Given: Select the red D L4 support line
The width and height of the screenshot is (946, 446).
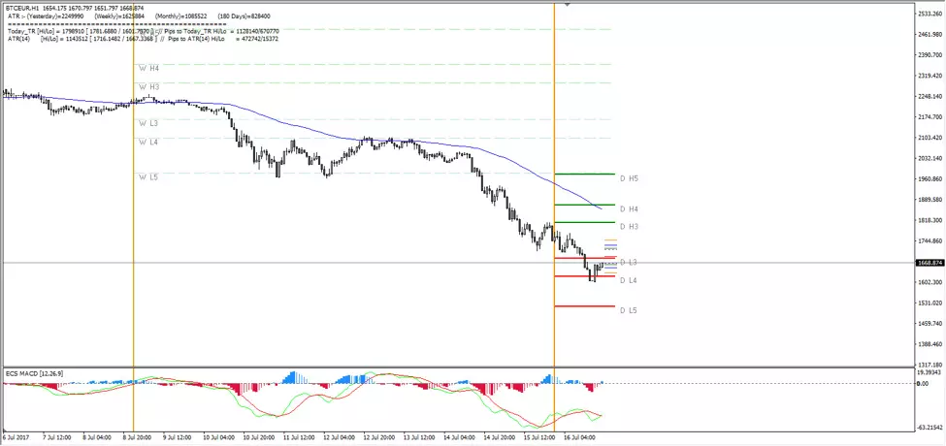Looking at the screenshot, I should point(585,276).
